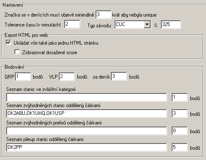Click the Tolerance času (v minutách) label

tap(33, 25)
